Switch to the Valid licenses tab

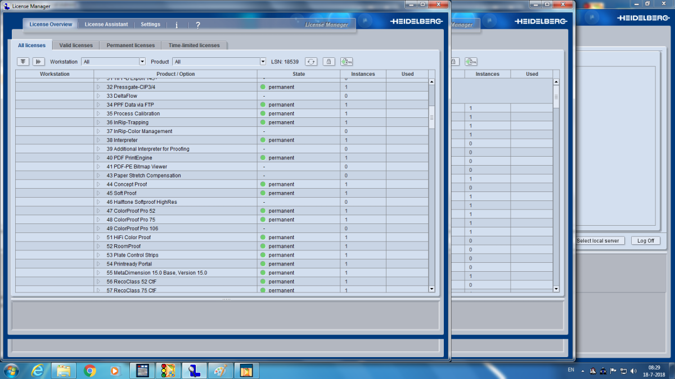click(x=76, y=45)
